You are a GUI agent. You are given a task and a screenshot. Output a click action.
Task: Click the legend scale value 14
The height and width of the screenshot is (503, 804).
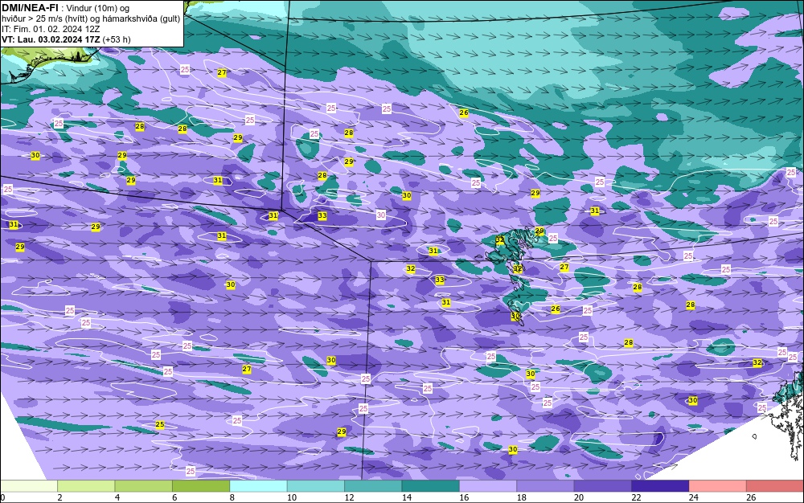(x=407, y=497)
